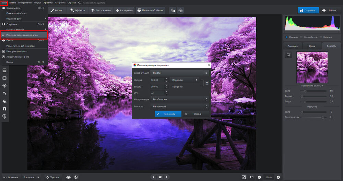Click the Сила sharpening slider handle

305,91
